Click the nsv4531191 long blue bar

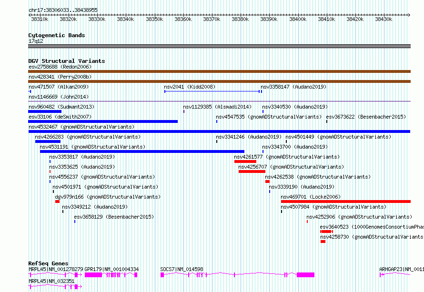(142, 151)
